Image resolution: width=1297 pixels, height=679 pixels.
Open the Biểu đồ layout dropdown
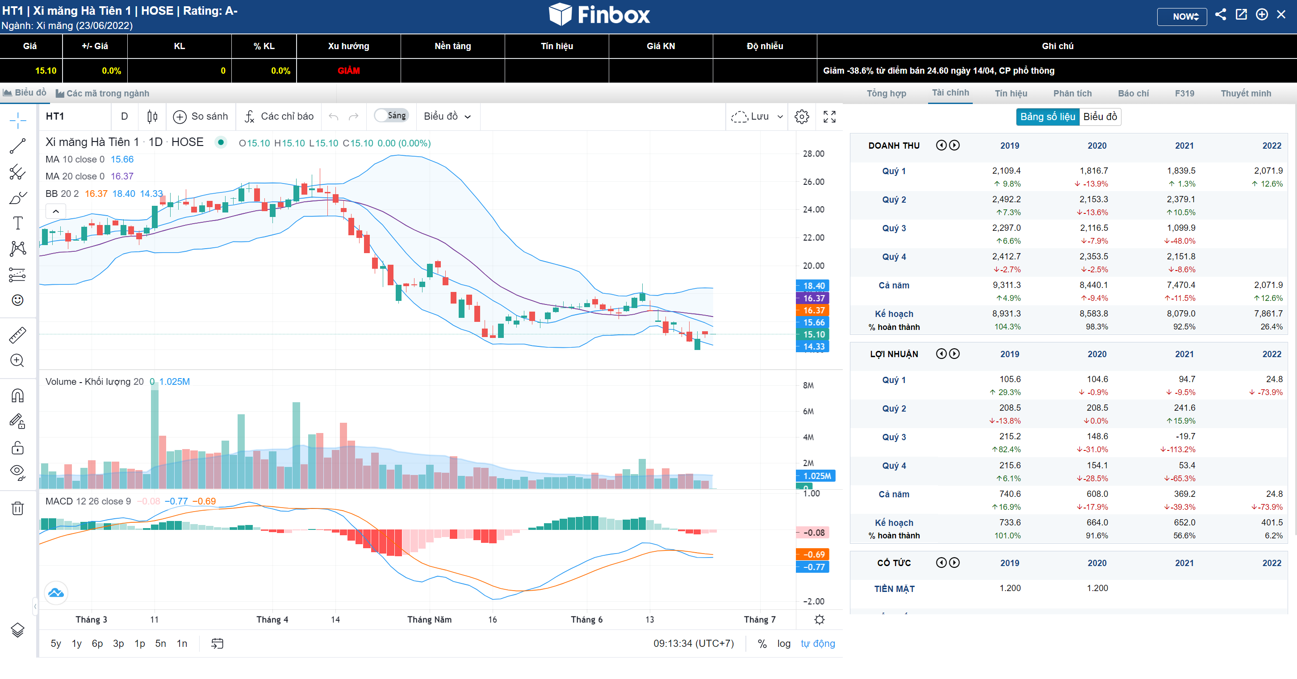[447, 117]
